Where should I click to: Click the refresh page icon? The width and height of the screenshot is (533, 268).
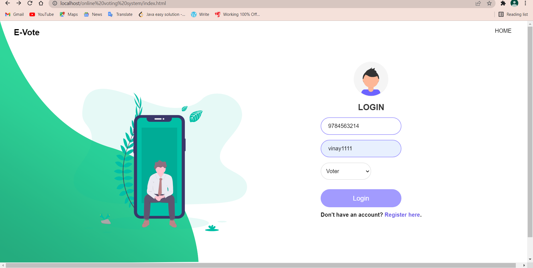click(x=30, y=3)
